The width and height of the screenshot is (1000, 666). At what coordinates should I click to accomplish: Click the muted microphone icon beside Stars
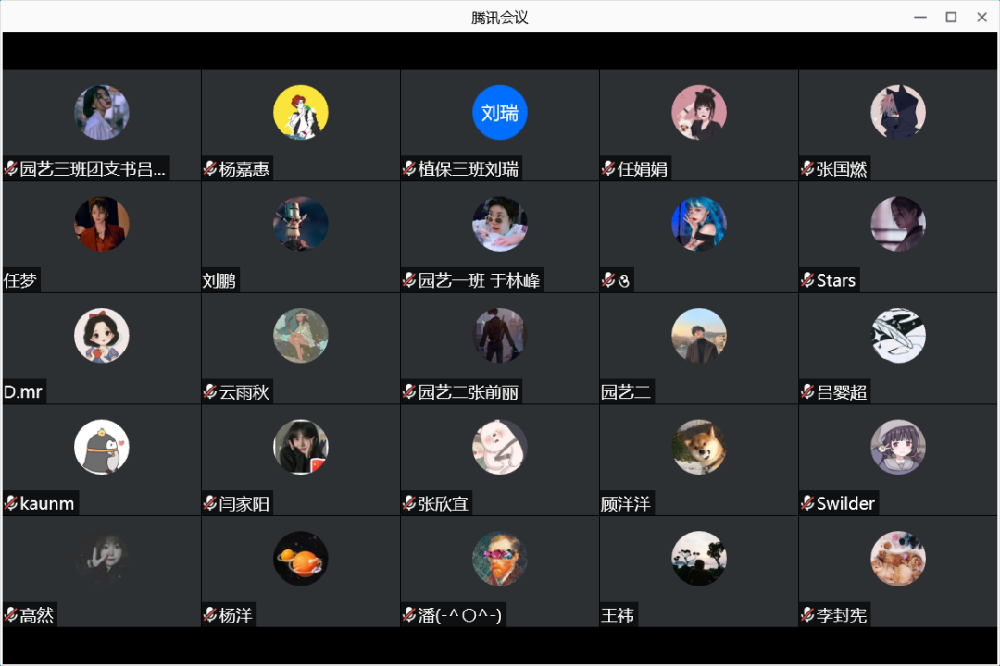coord(806,279)
